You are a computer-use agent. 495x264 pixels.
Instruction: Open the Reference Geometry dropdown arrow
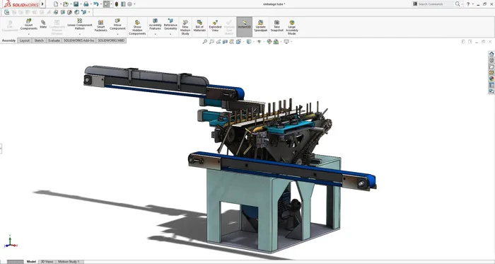(x=170, y=34)
